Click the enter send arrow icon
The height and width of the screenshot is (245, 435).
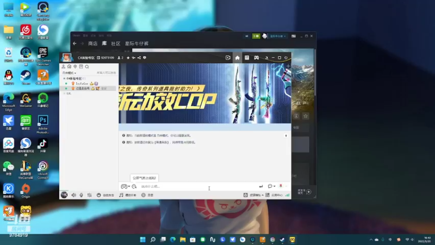(261, 186)
